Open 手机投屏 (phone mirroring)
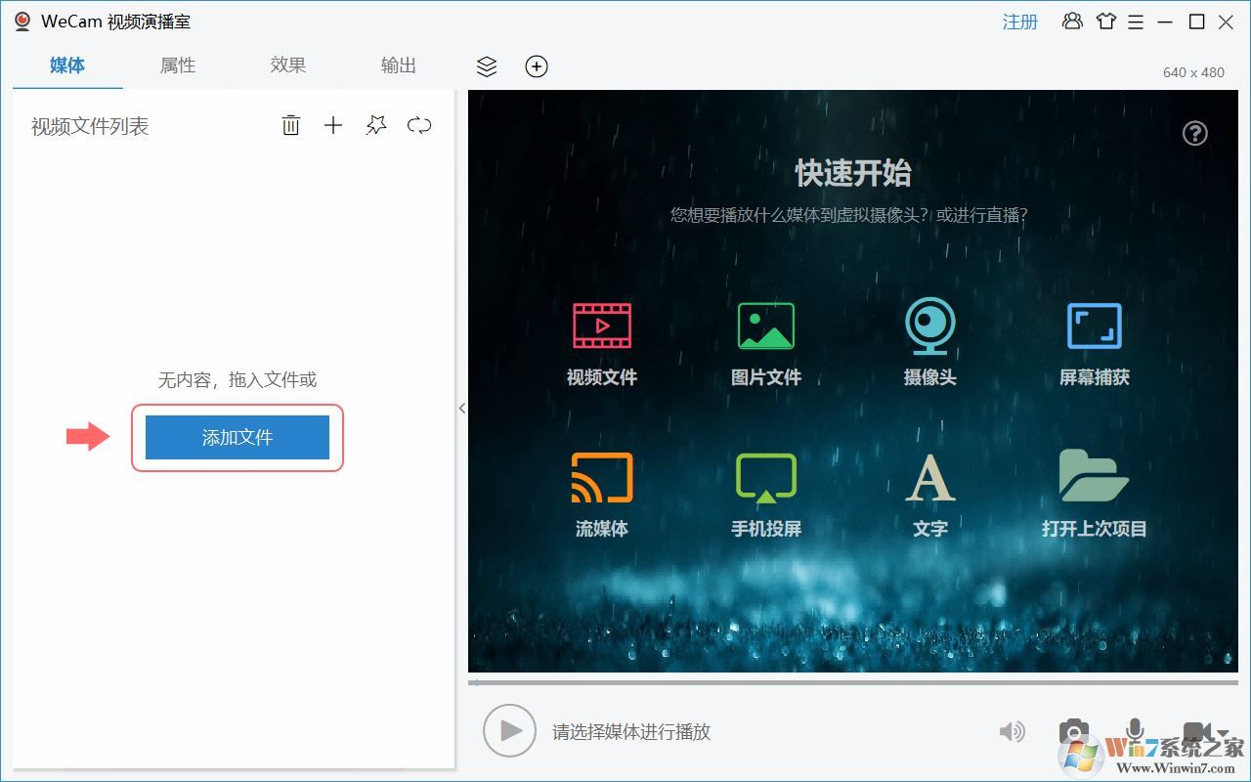The width and height of the screenshot is (1251, 782). 764,494
